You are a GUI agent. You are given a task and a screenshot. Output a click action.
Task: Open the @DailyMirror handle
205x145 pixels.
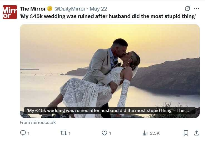pos(70,9)
